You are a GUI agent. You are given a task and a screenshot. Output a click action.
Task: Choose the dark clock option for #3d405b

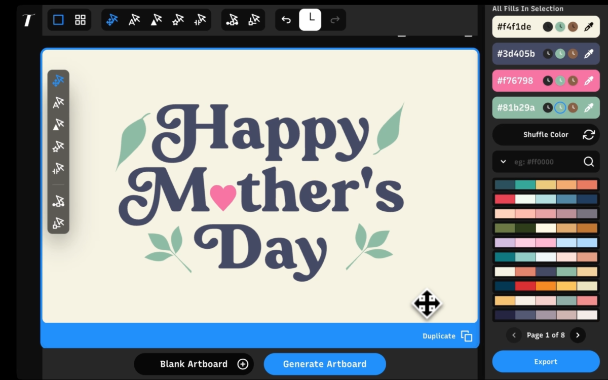pyautogui.click(x=548, y=54)
